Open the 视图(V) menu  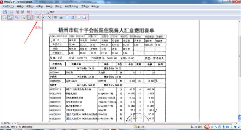[x=30, y=6]
